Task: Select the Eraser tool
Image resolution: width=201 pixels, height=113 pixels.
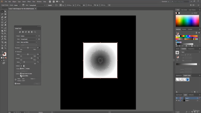Action: [x=5, y=25]
